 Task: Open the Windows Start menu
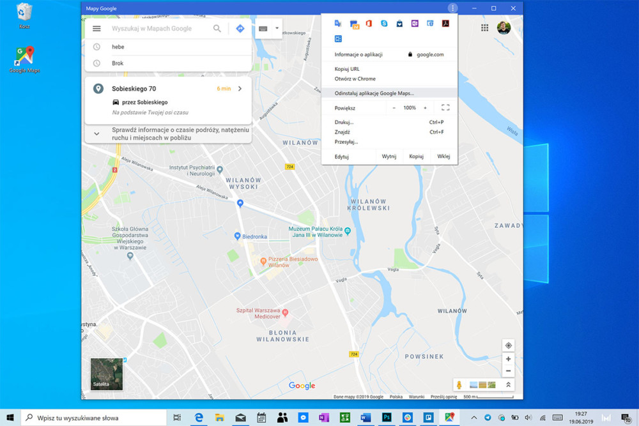click(10, 418)
